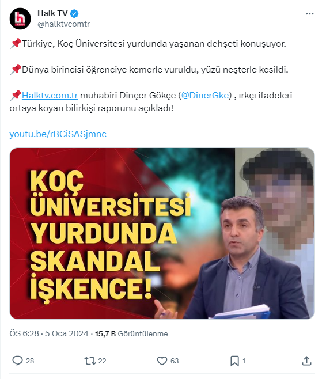Click the 63 likes count
Image resolution: width=326 pixels, height=379 pixels.
[x=175, y=361]
